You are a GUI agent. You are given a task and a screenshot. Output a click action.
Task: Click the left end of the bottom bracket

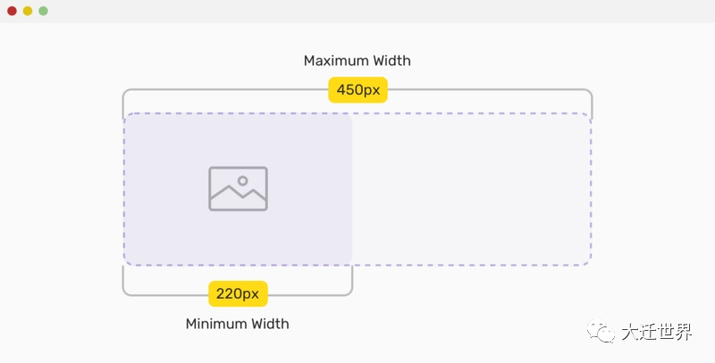(x=123, y=281)
